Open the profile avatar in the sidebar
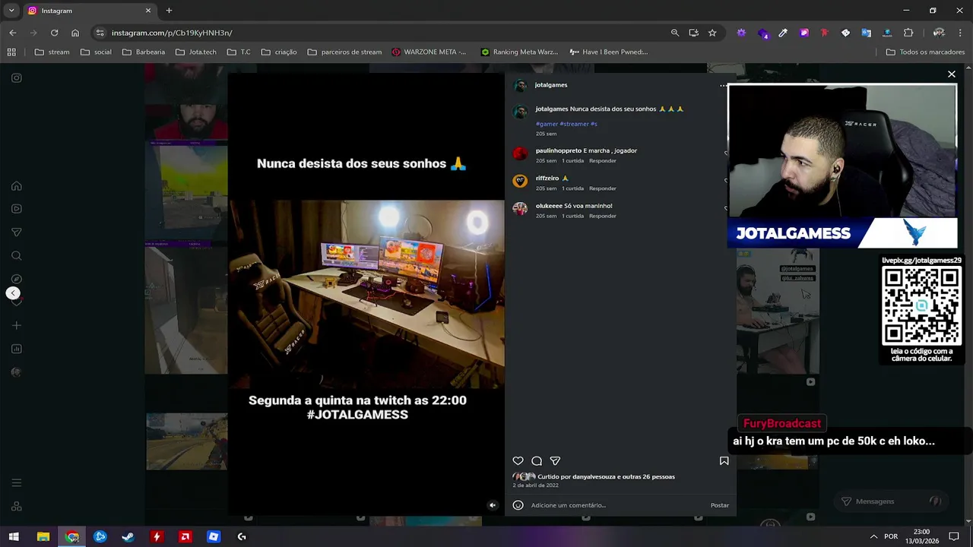 click(x=17, y=372)
